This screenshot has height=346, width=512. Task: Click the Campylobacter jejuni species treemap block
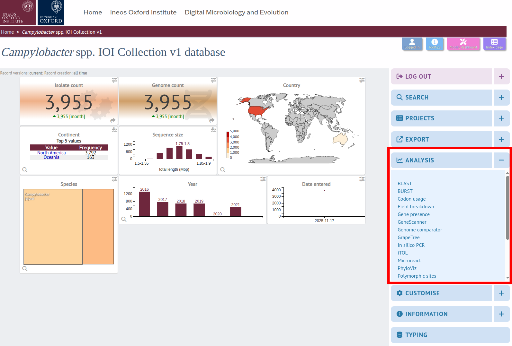(x=53, y=226)
